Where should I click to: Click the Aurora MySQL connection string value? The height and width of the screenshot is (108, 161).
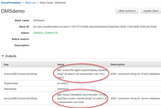(81, 98)
